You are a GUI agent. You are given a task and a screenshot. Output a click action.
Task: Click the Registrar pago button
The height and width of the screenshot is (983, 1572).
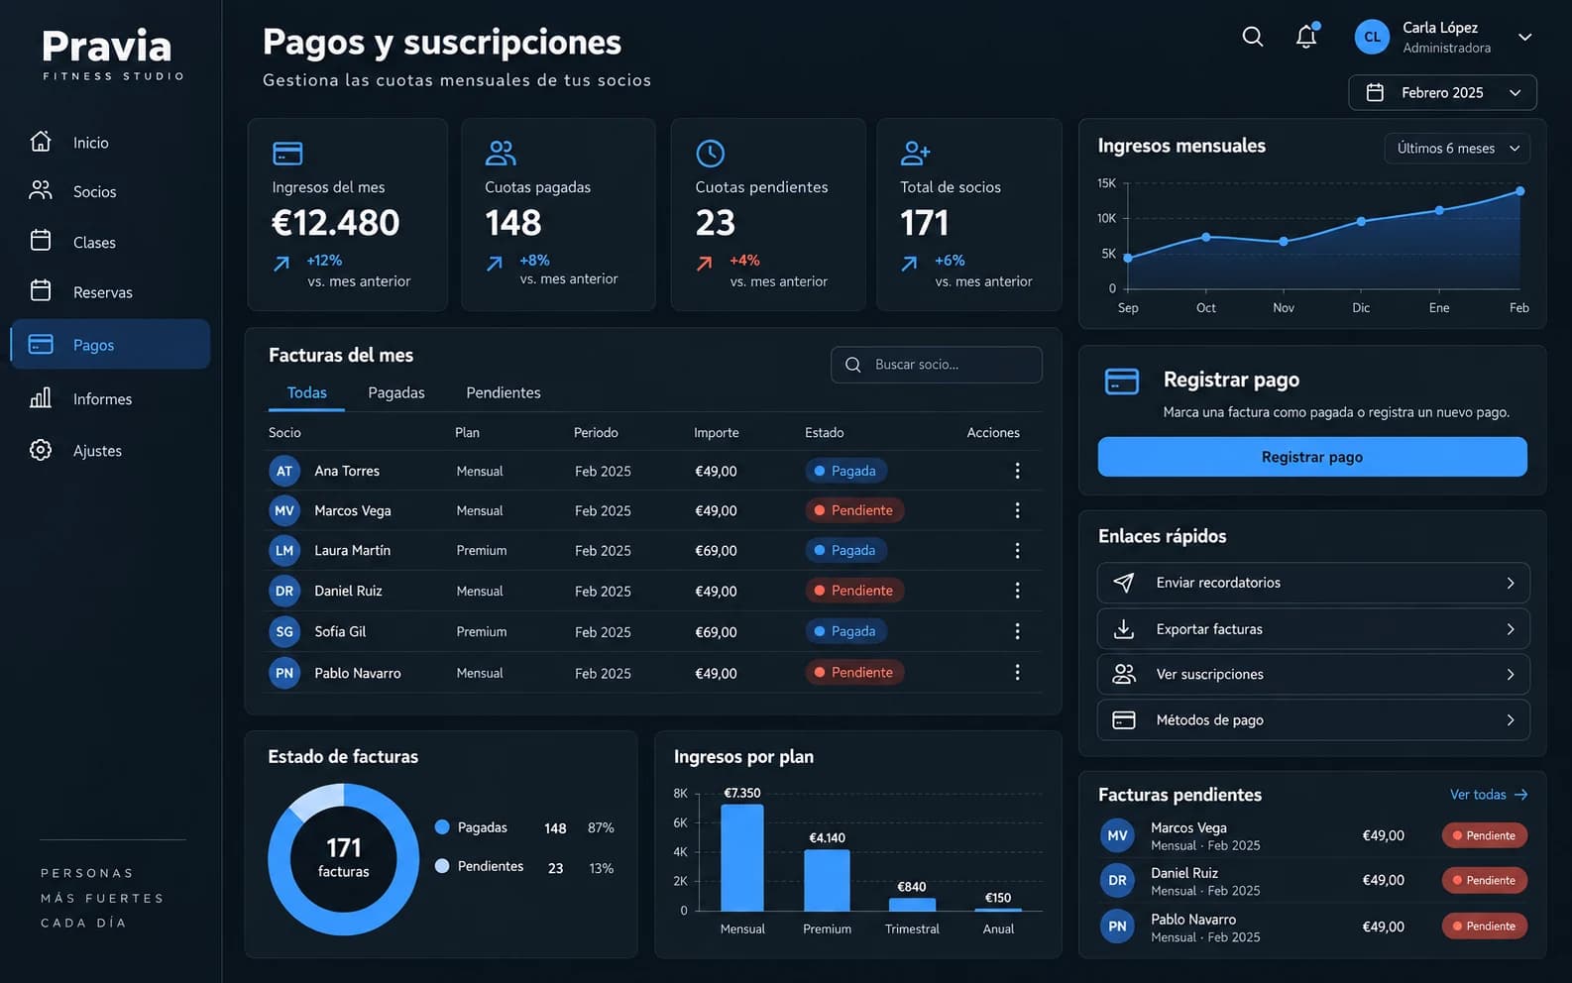pyautogui.click(x=1312, y=457)
